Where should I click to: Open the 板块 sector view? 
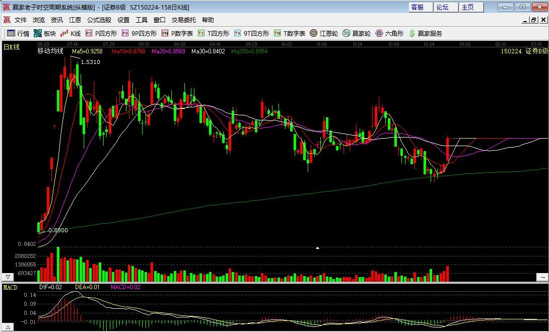(x=45, y=33)
